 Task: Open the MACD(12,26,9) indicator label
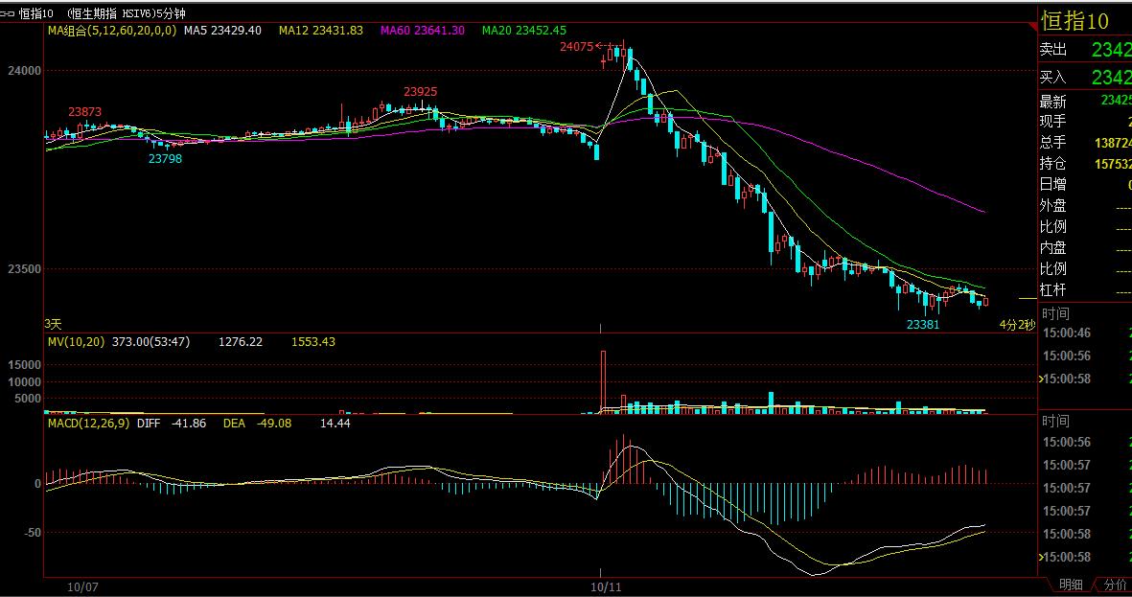(89, 423)
